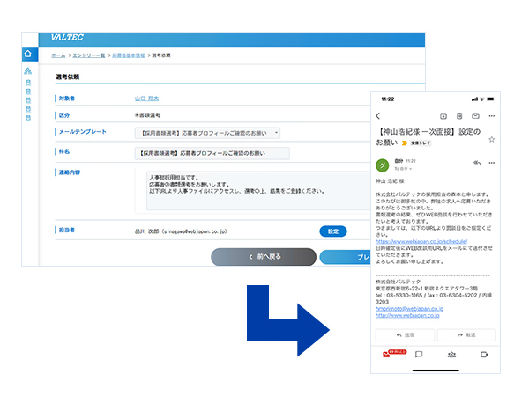Viewport: 529px width, 396px height.
Task: Tap the signal strength indicator in the status bar
Action: click(x=474, y=99)
